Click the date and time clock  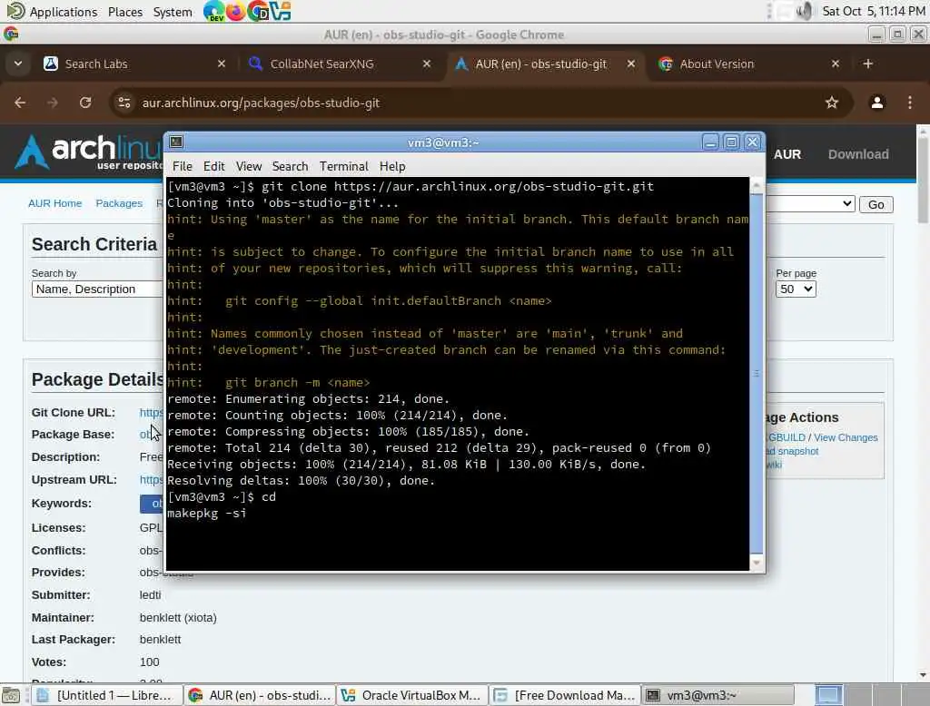point(873,11)
